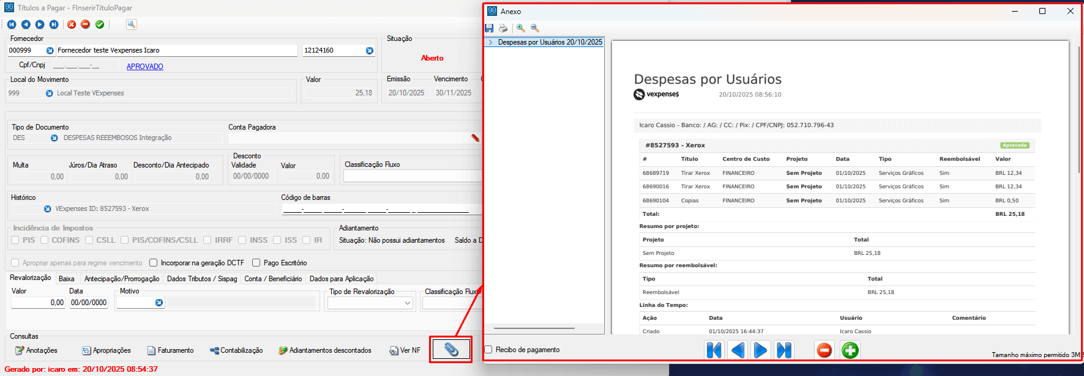Open lookup arrow beside 12124160 field
The width and height of the screenshot is (1084, 376).
pyautogui.click(x=370, y=51)
